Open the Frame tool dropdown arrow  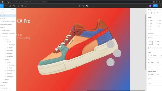point(7,6)
